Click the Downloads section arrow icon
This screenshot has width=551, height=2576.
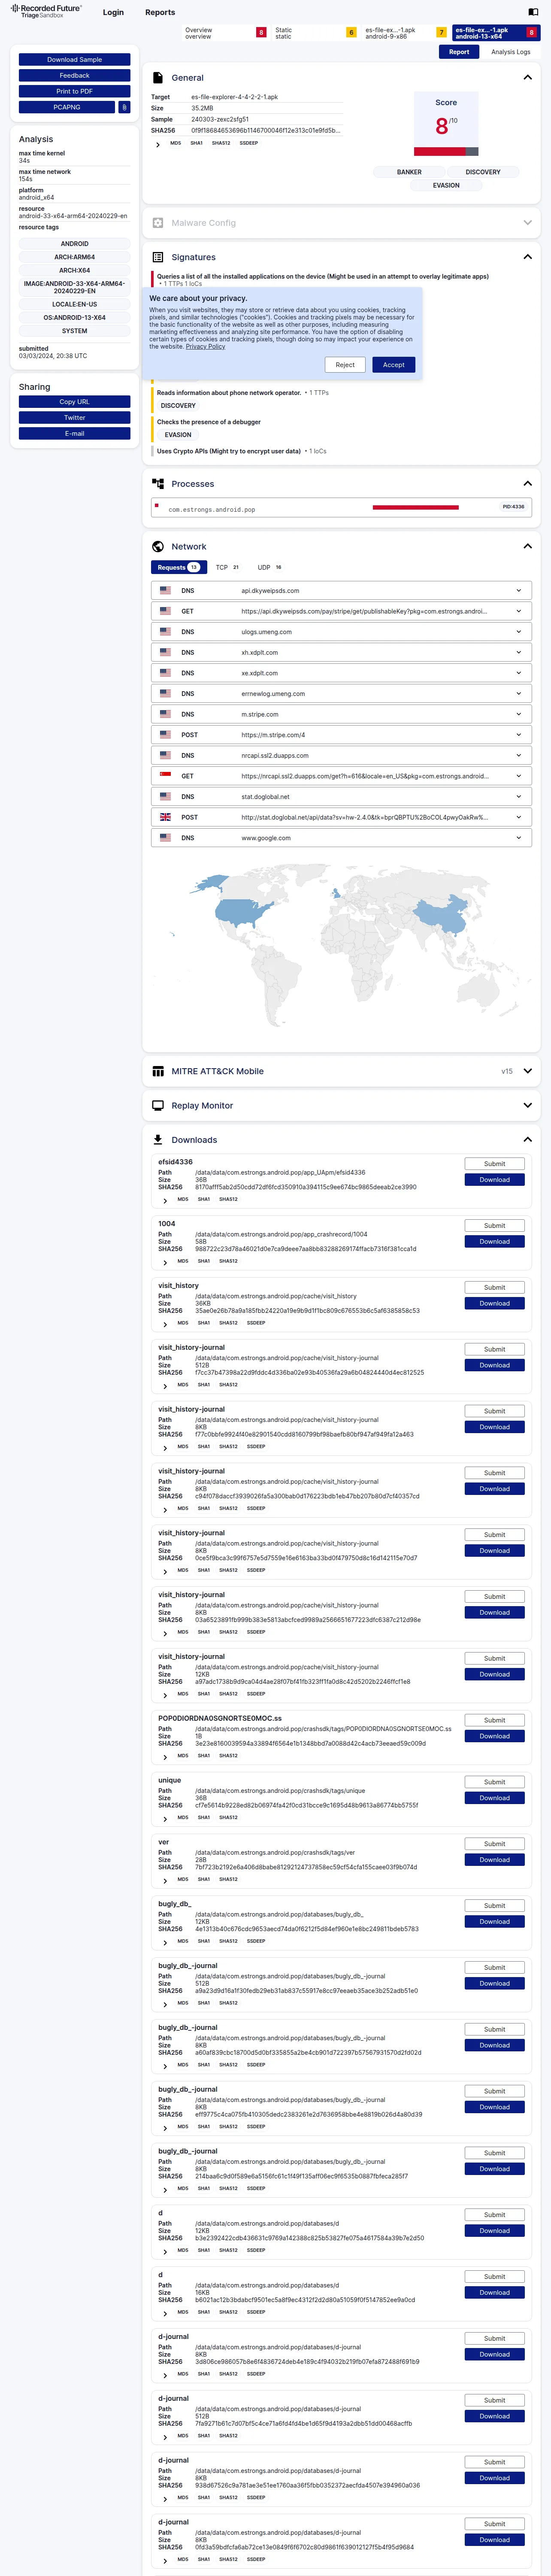tap(158, 1139)
